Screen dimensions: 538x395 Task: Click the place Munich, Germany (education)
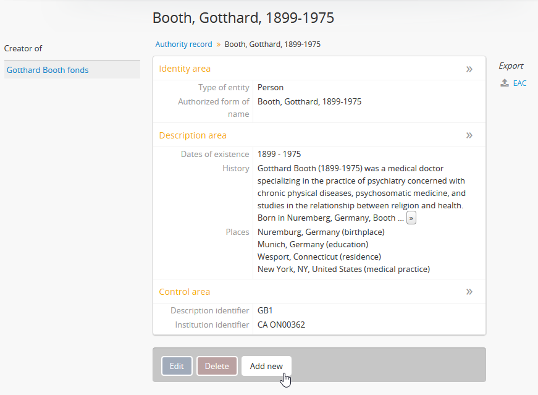(x=313, y=245)
